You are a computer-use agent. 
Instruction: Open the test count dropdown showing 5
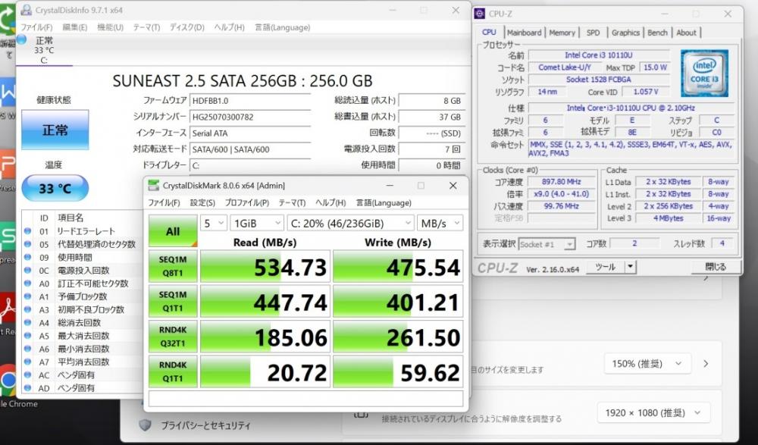click(x=213, y=224)
